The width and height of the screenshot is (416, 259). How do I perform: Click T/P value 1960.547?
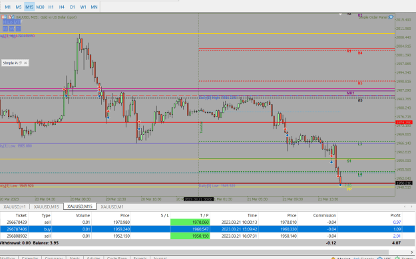pyautogui.click(x=200, y=229)
